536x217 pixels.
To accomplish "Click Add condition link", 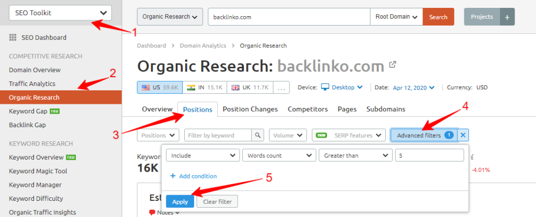I will click(193, 176).
